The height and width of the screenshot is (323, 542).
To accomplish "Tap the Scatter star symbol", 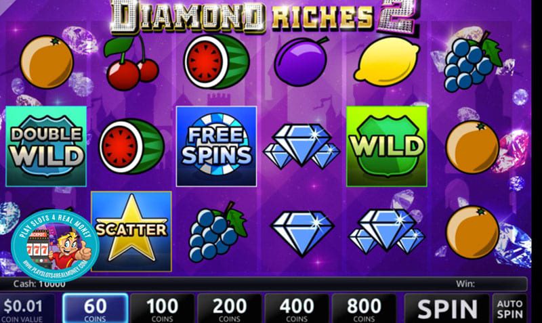I will (131, 231).
